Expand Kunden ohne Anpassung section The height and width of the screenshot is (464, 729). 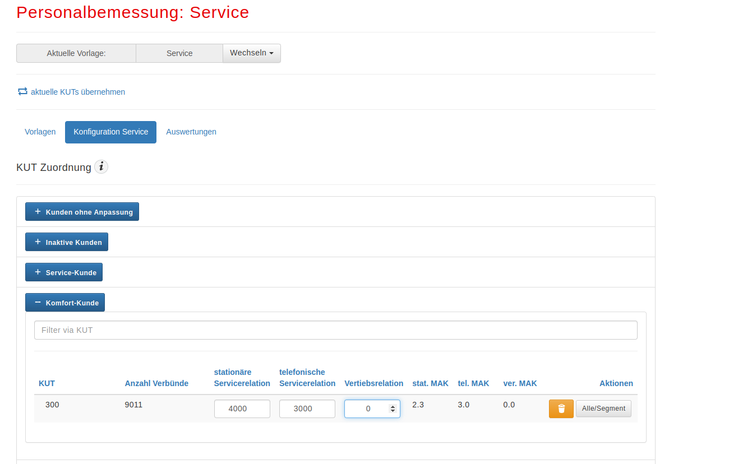click(x=82, y=212)
